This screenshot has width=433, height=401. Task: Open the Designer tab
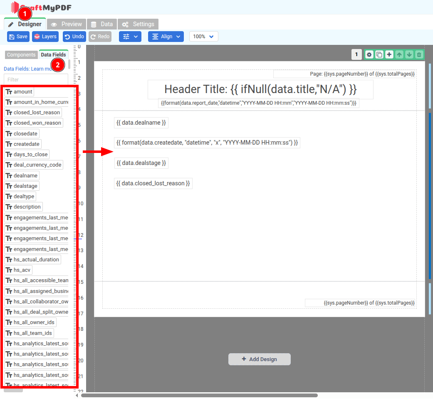tap(25, 24)
